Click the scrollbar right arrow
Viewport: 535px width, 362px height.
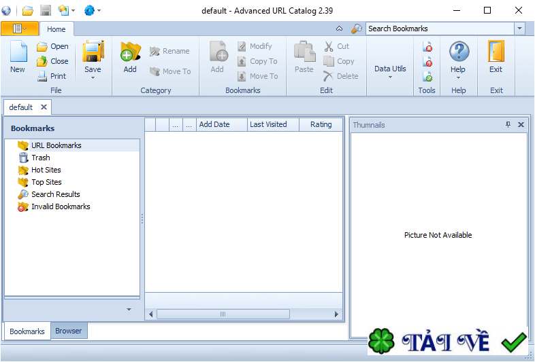[336, 314]
